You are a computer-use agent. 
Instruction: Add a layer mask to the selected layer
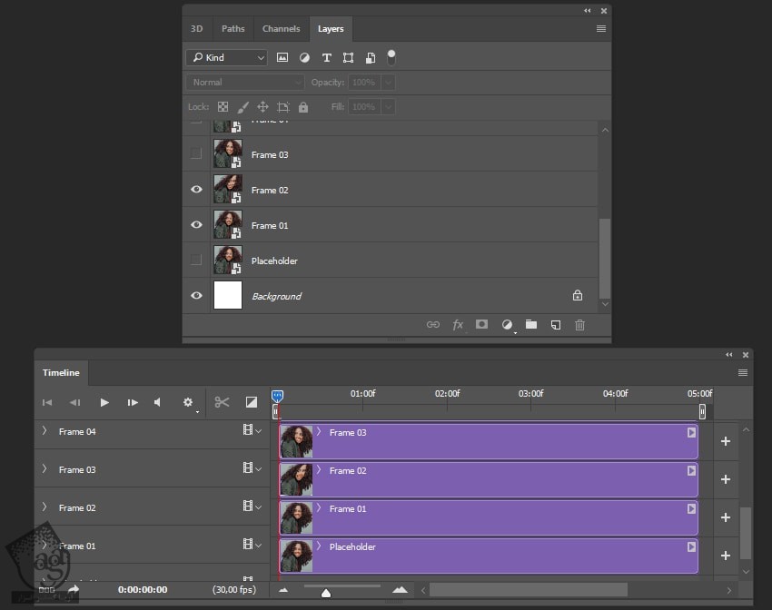coord(482,324)
